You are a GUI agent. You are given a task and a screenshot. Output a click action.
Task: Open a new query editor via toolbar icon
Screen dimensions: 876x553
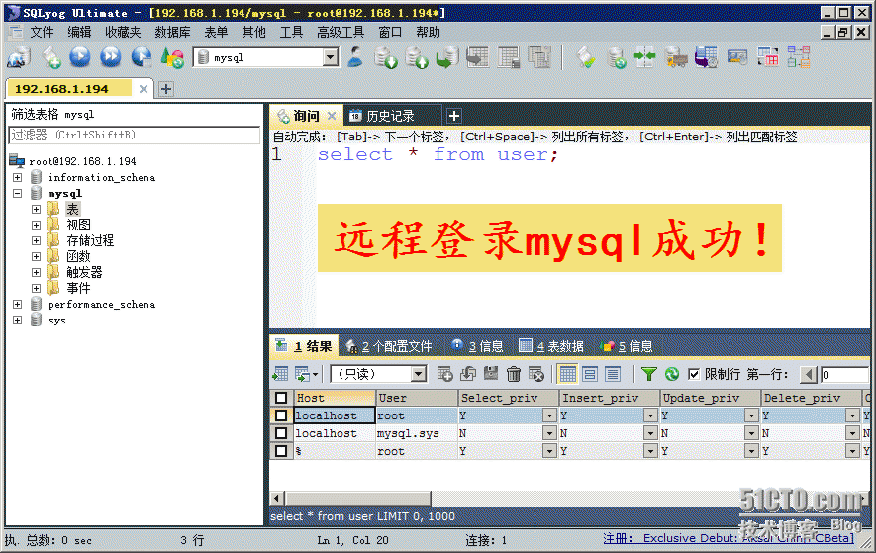[x=51, y=57]
